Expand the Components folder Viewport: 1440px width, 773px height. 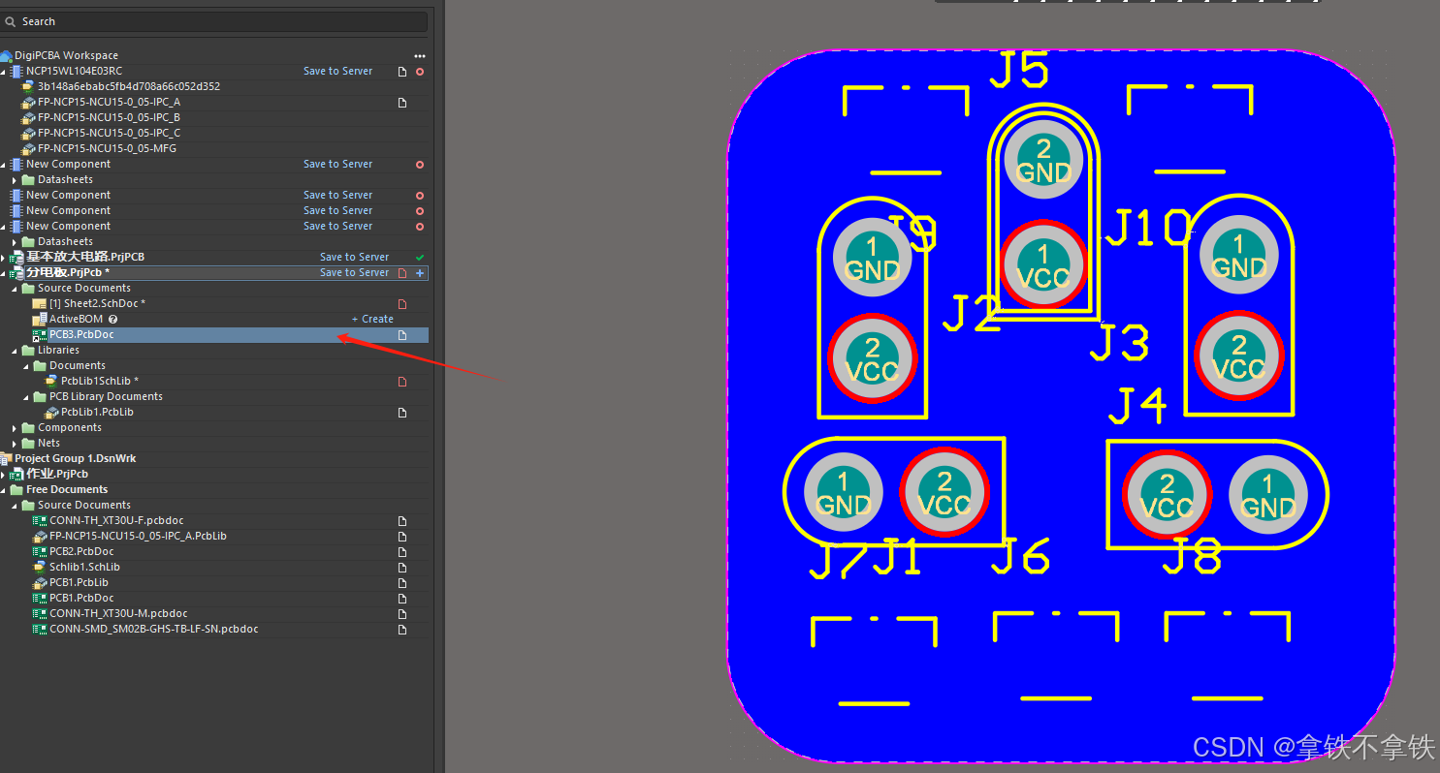15,428
